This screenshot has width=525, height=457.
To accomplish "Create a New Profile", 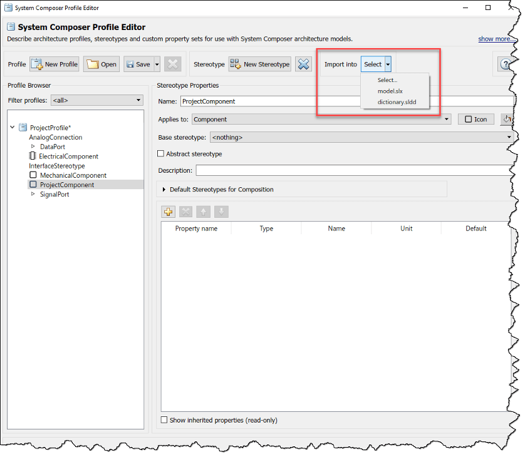I will click(x=54, y=64).
